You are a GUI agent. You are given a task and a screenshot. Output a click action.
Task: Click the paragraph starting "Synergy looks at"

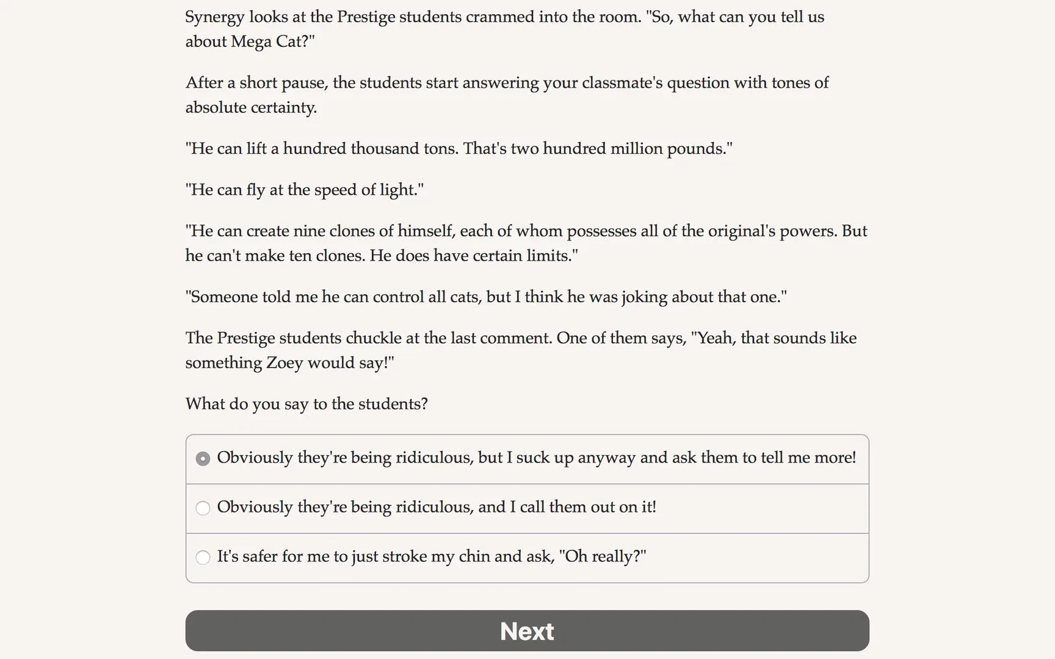click(504, 29)
